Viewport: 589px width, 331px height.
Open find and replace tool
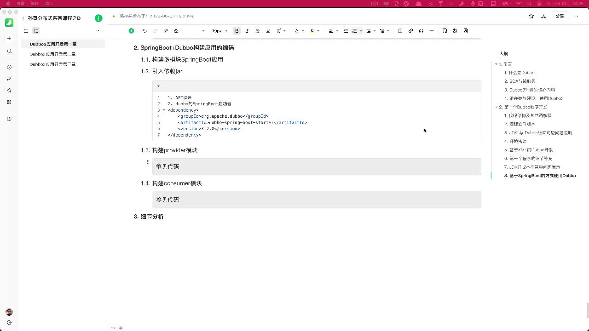[445, 31]
